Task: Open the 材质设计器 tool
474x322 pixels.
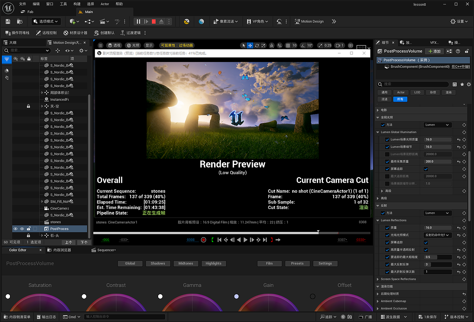Action: pyautogui.click(x=76, y=33)
